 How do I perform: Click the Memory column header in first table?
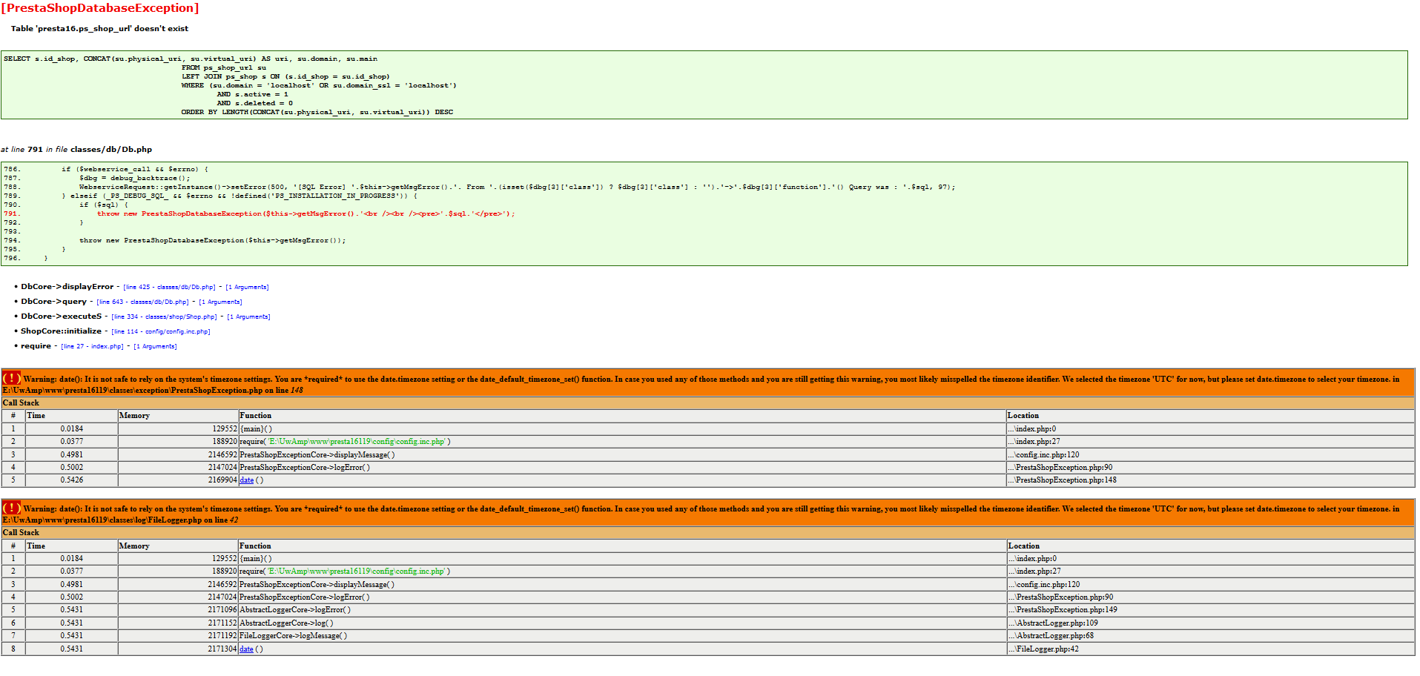[x=178, y=416]
